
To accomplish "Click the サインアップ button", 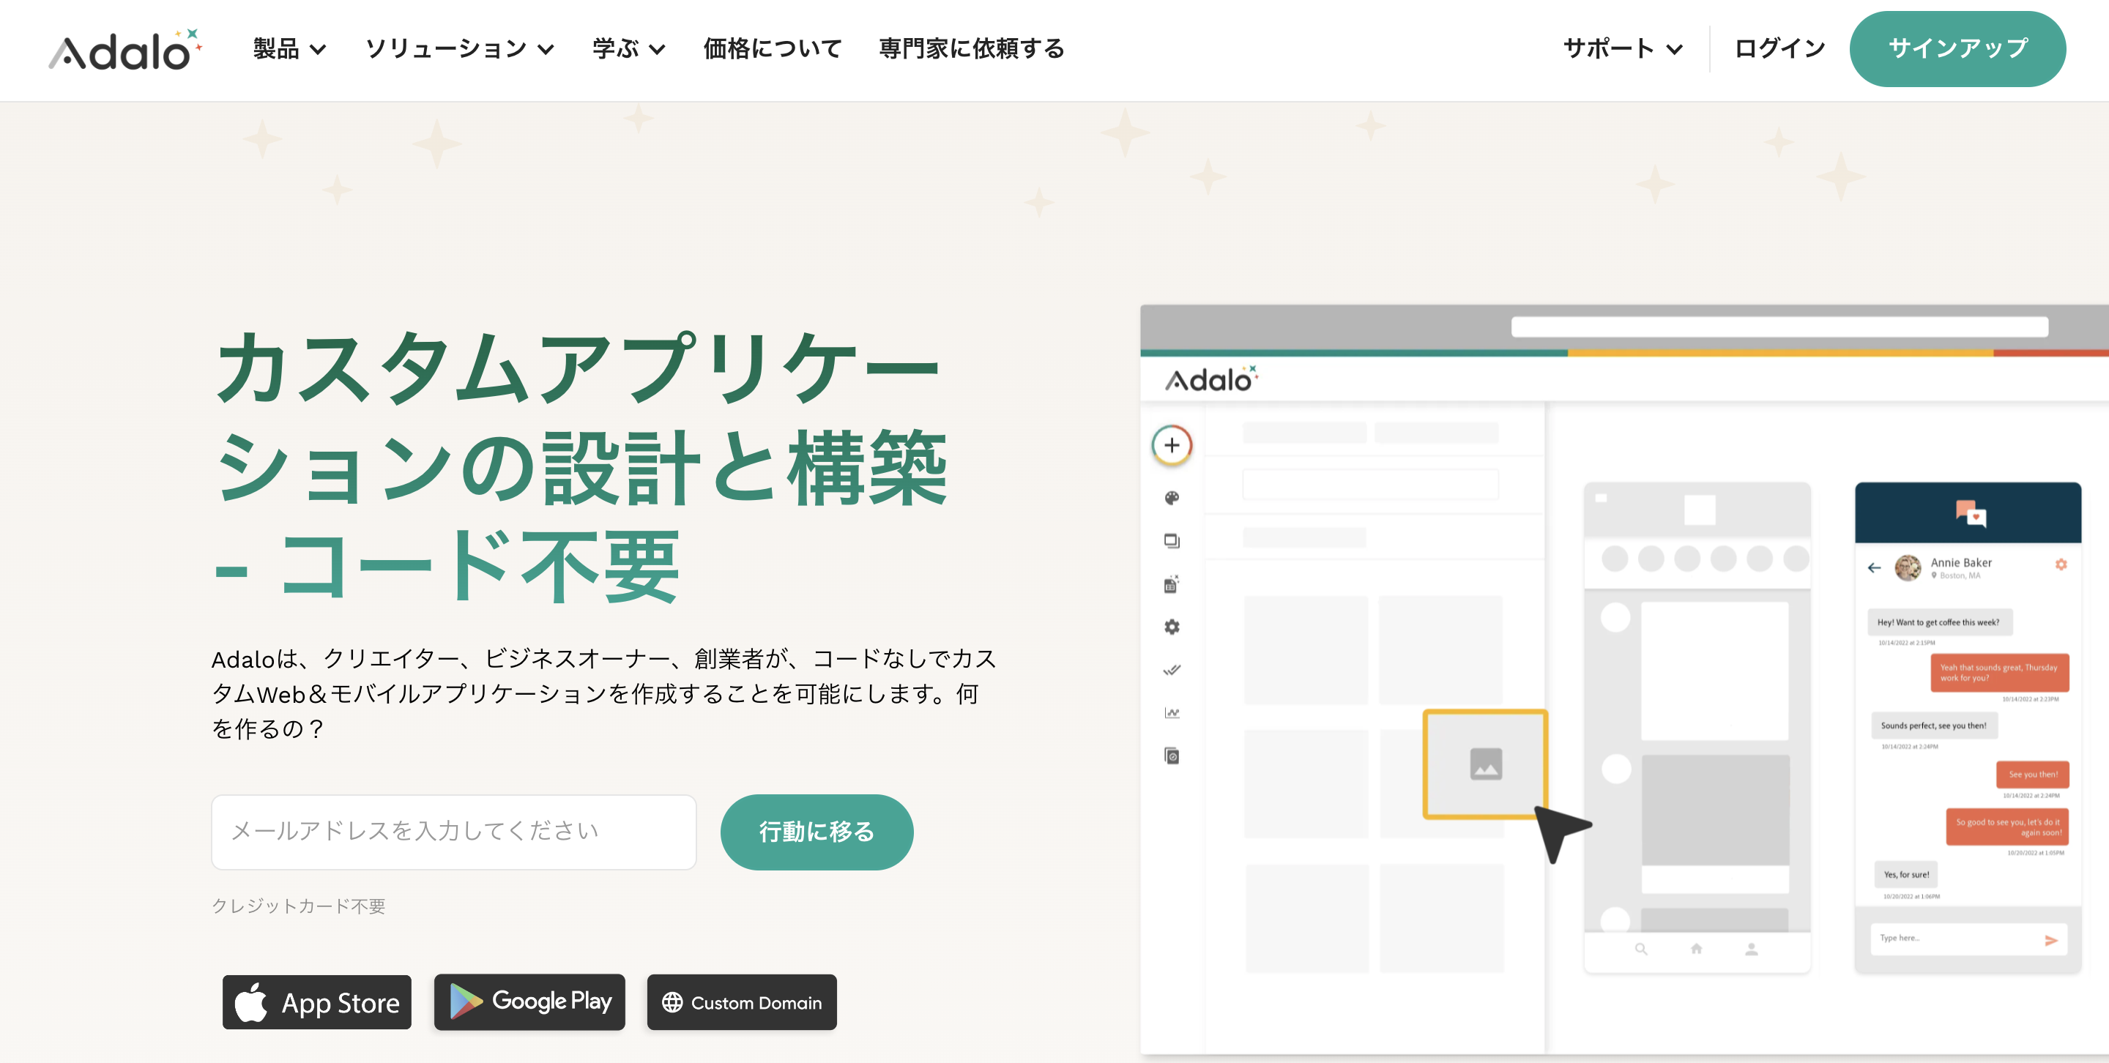I will pos(1957,49).
